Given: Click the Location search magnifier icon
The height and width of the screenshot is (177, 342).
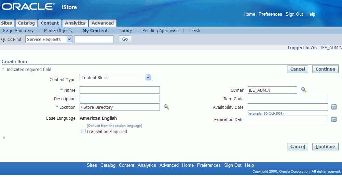Looking at the screenshot, I should coord(166,107).
